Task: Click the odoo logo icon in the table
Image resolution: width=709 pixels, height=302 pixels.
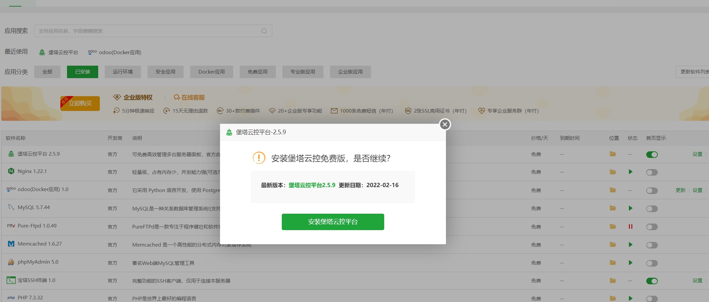Action: pos(11,189)
